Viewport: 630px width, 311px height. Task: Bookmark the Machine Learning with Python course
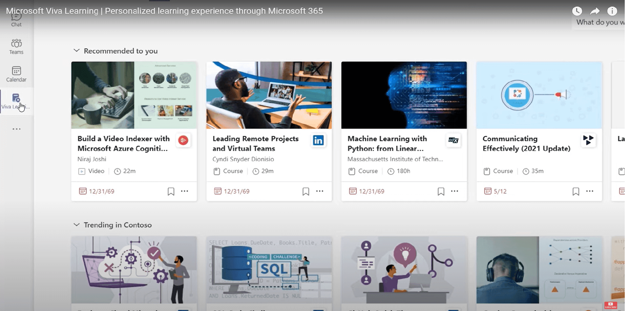(441, 191)
